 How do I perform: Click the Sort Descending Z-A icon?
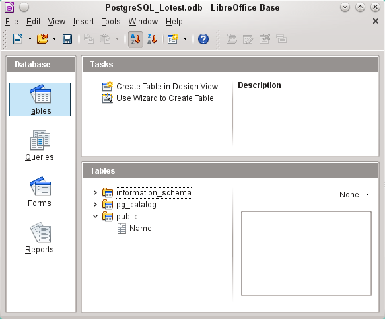152,39
